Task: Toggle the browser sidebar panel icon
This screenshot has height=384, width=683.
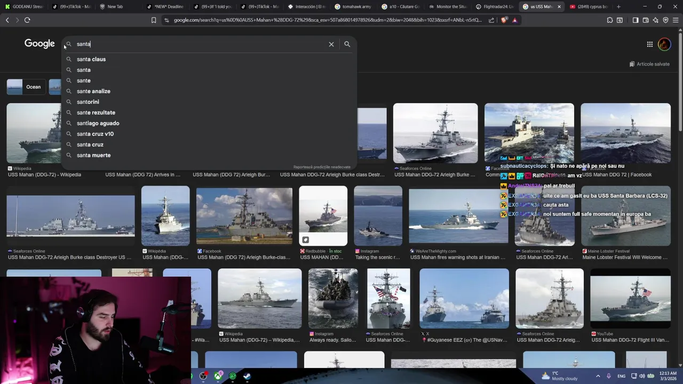Action: (x=635, y=20)
